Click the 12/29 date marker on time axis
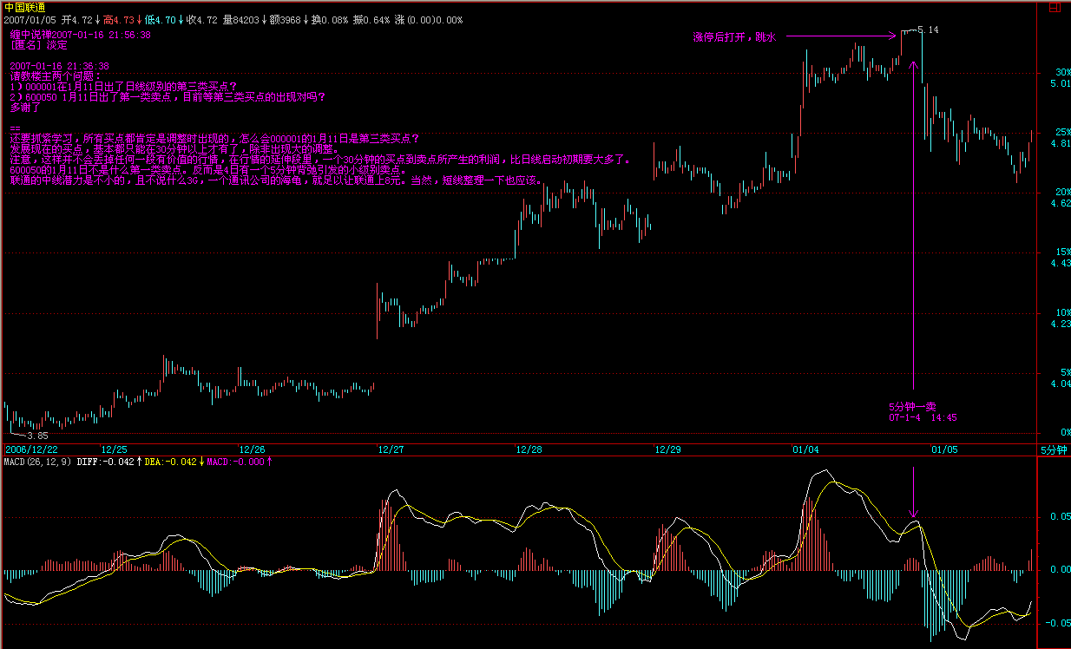The image size is (1071, 649). (667, 449)
